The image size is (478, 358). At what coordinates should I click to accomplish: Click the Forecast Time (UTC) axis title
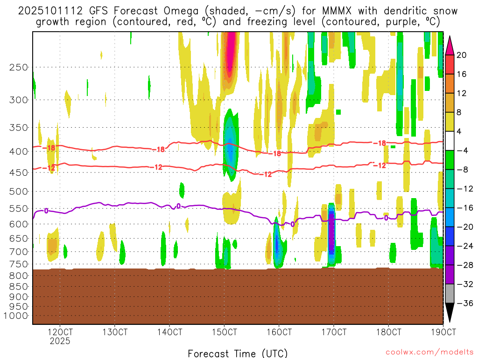point(238,353)
